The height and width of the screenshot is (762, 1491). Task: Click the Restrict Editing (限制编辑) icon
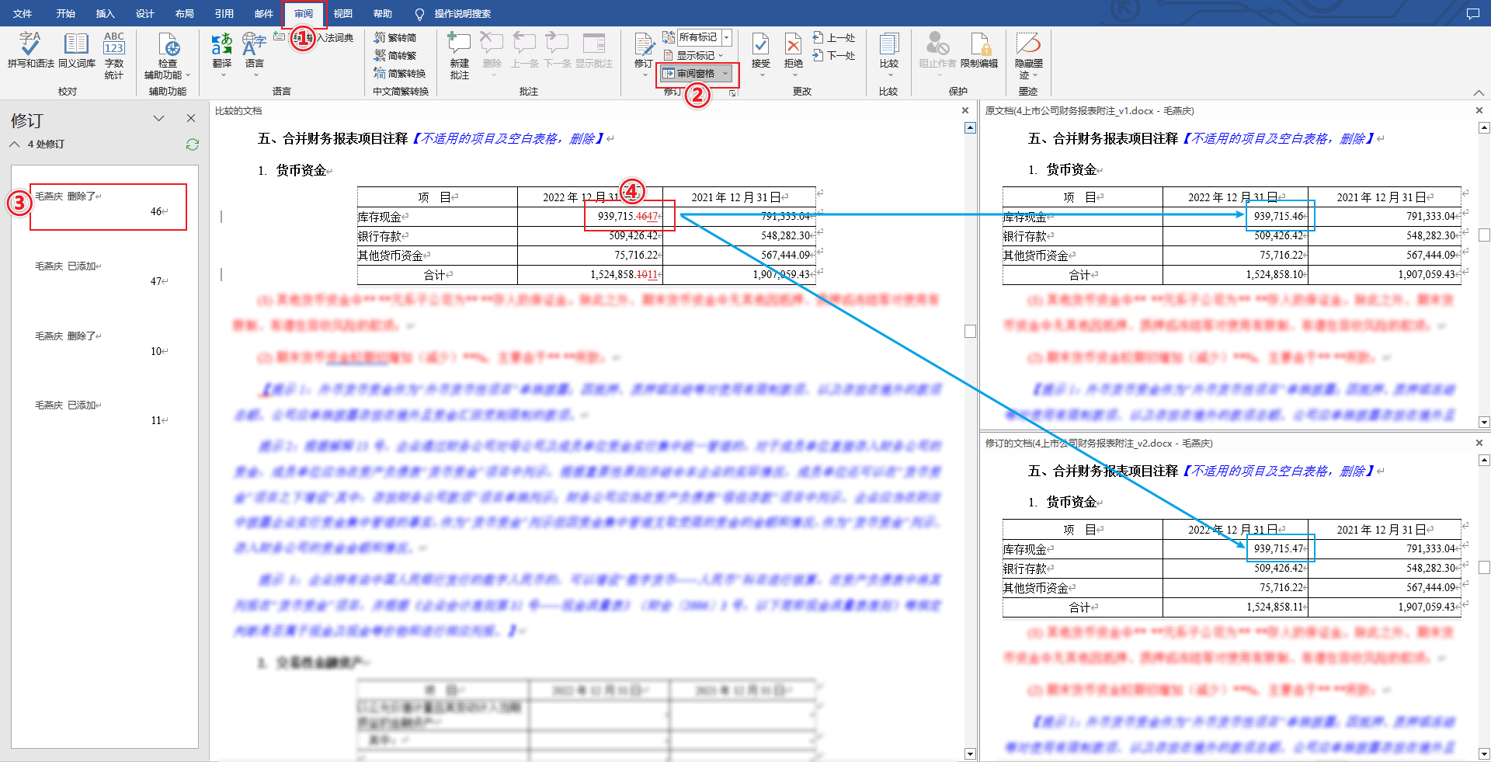[x=979, y=50]
